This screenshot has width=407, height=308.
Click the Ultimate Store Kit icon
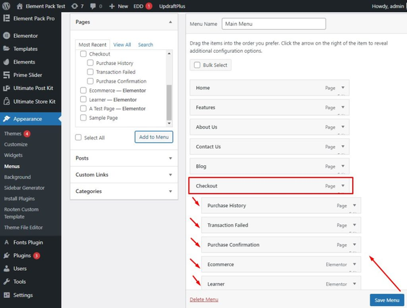point(7,102)
